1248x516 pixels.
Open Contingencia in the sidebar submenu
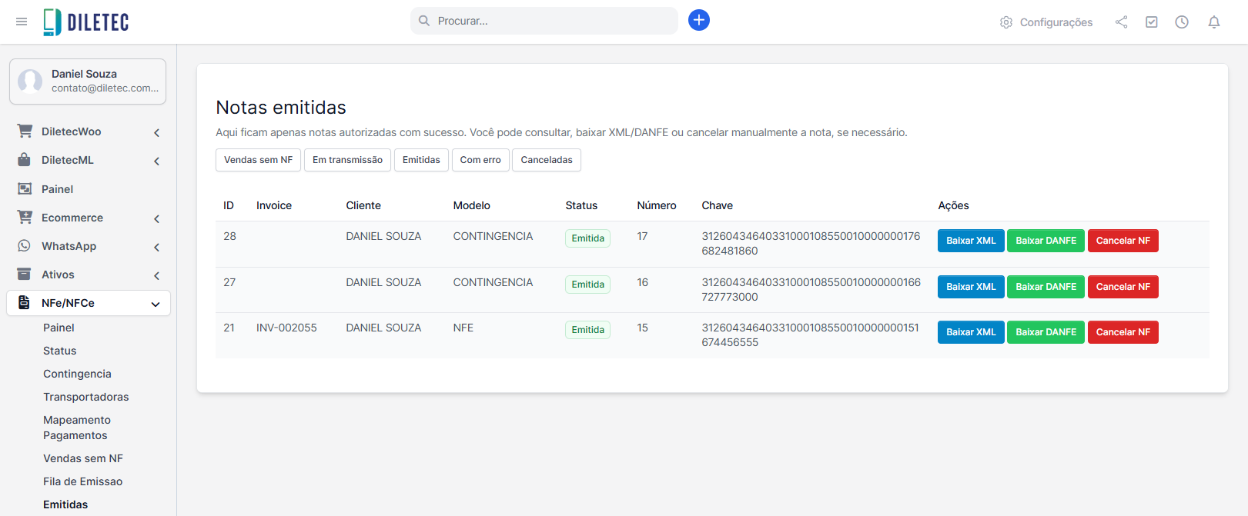click(77, 374)
